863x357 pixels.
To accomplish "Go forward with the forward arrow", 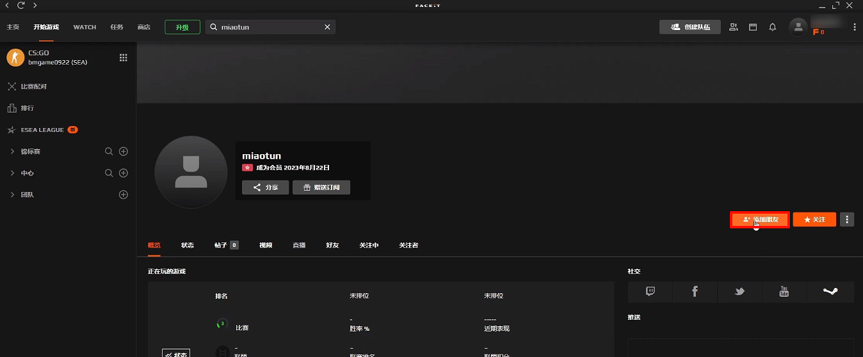I will click(35, 5).
